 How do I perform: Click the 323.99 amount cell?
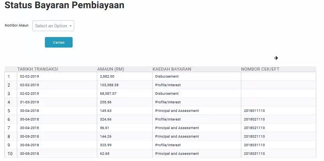point(106,145)
